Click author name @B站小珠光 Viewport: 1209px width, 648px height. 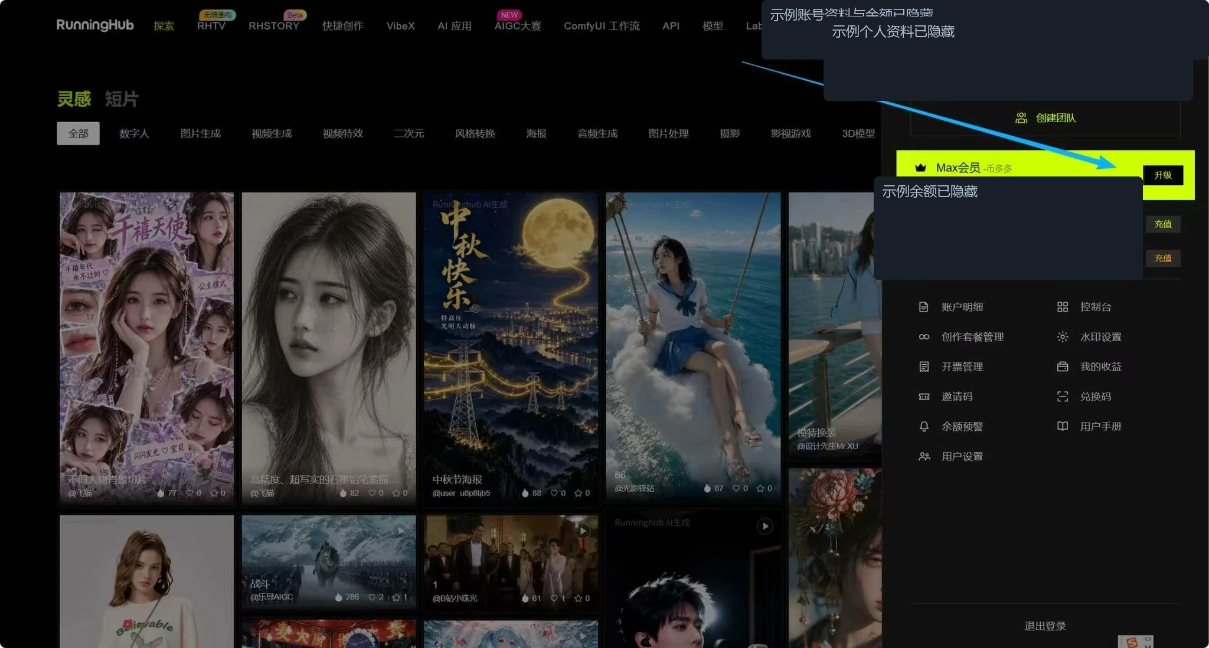[455, 598]
